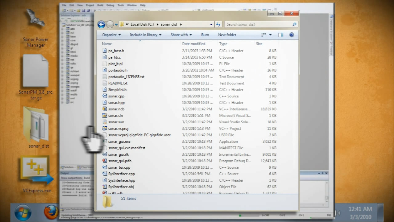Select sonar_gui.pdb debug database icon
The width and height of the screenshot is (394, 222).
[105, 161]
